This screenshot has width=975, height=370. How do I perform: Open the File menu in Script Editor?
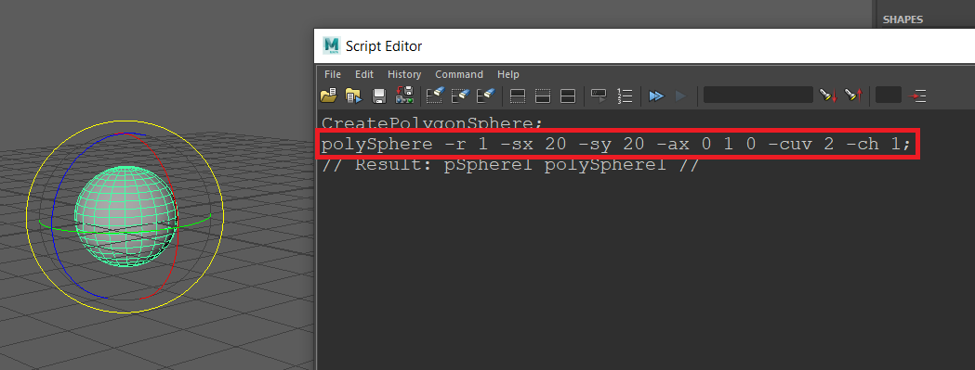(x=333, y=74)
